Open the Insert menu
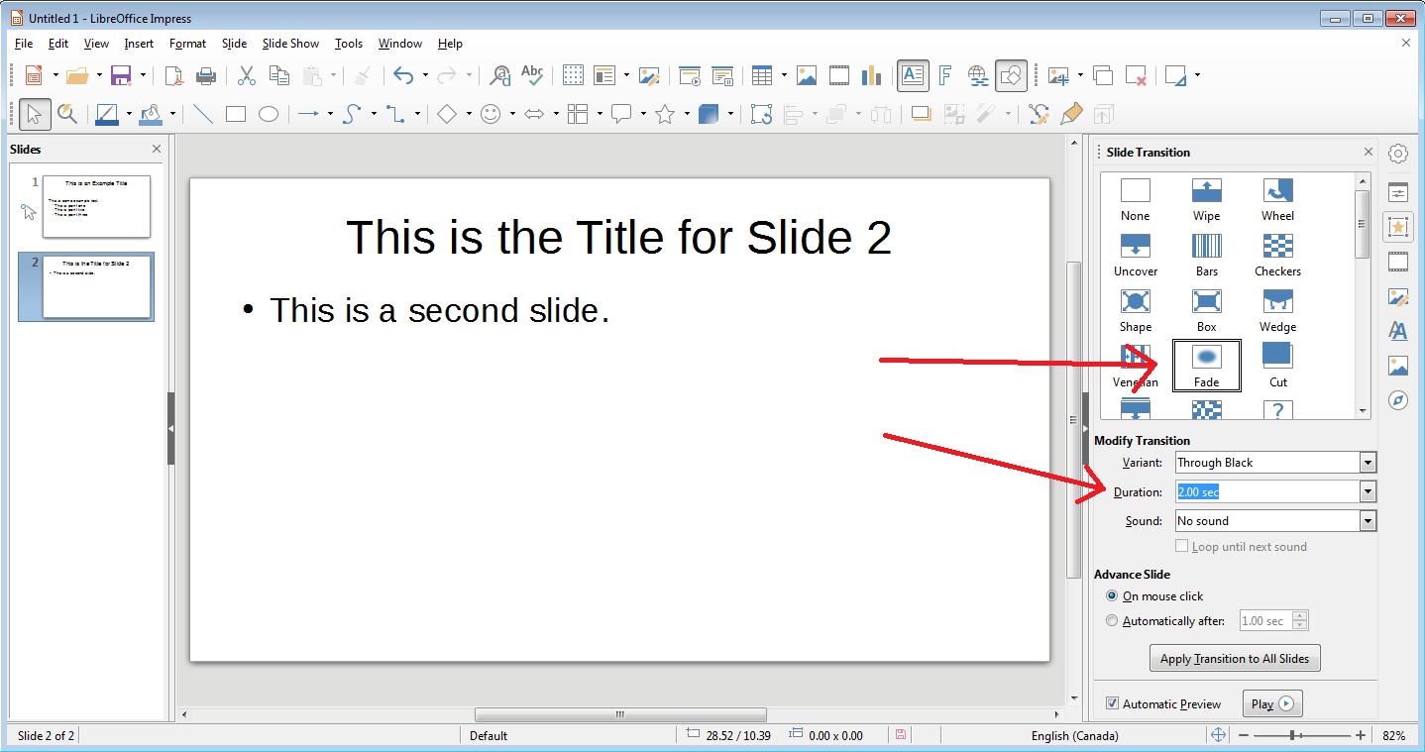The height and width of the screenshot is (752, 1425). (139, 44)
